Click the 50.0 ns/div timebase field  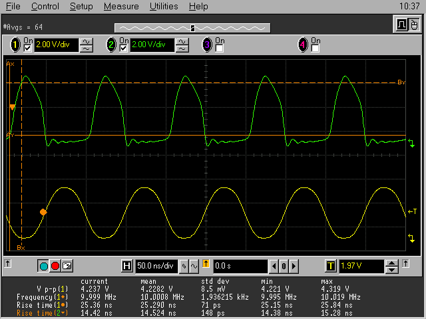coord(156,266)
